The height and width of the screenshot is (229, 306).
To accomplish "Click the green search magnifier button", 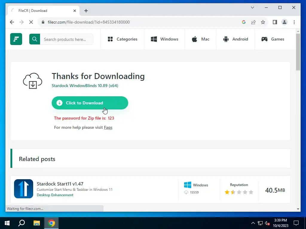I will pos(35,39).
